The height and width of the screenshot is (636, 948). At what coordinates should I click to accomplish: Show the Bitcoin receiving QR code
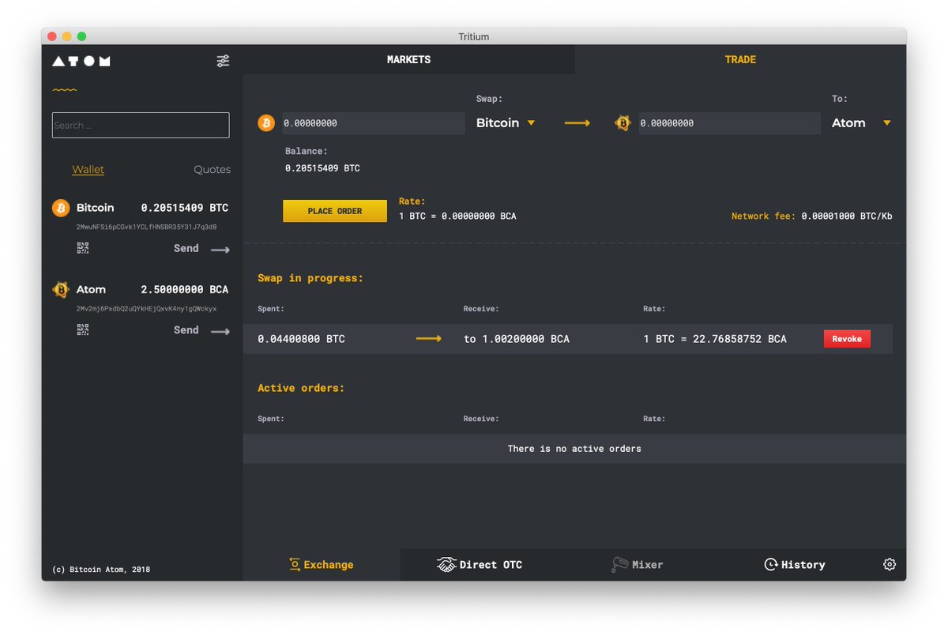82,247
